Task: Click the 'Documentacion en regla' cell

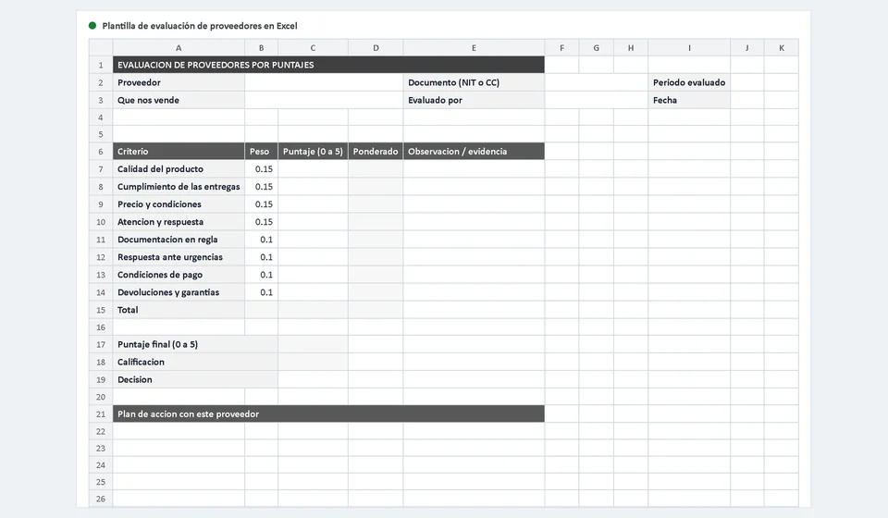Action: coord(179,239)
